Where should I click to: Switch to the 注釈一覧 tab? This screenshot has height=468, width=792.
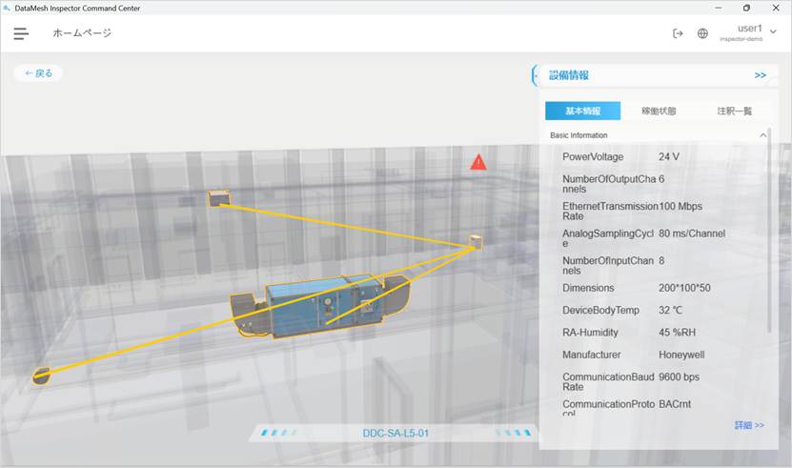pyautogui.click(x=734, y=111)
